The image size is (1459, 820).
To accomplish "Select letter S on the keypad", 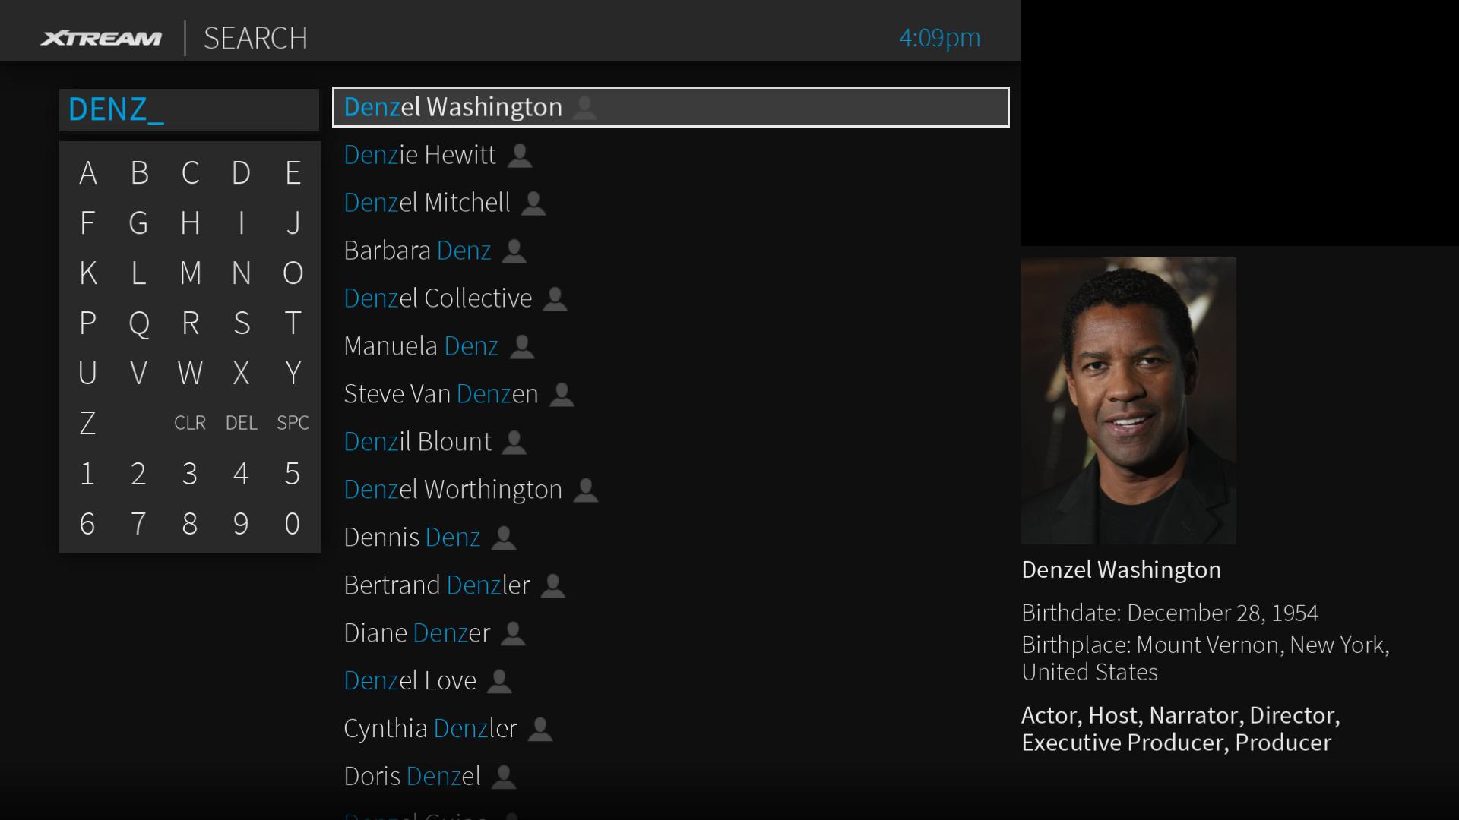I will [242, 323].
